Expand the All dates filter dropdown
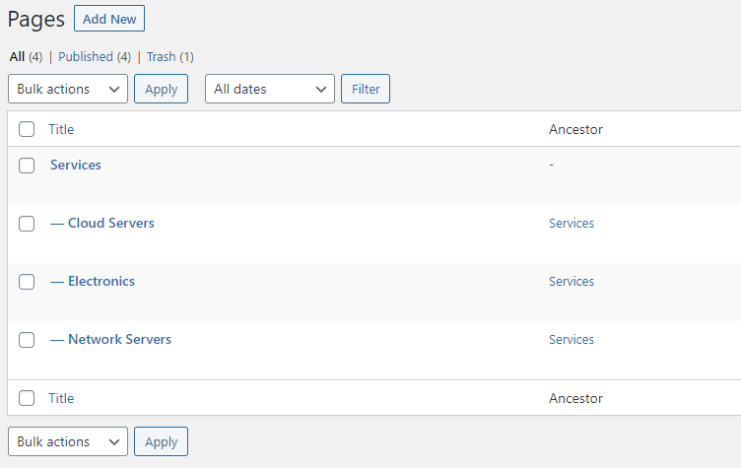Viewport: 741px width, 468px height. coord(270,89)
